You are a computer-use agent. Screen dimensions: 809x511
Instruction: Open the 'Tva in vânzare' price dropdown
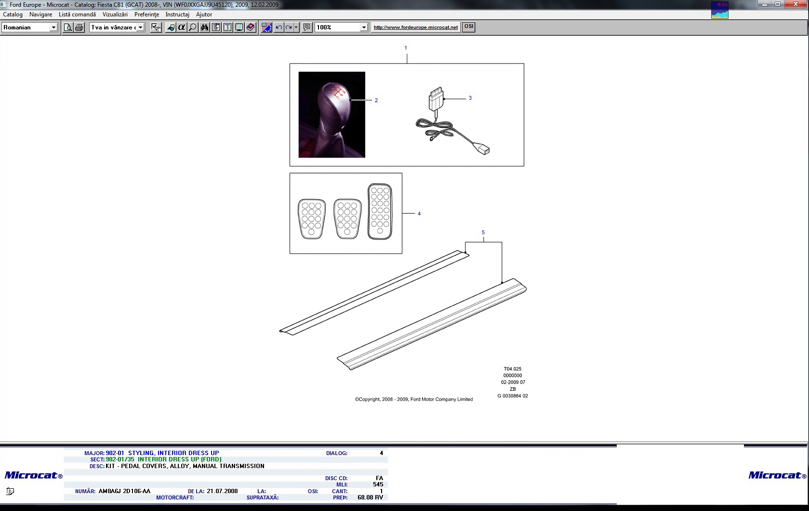[x=140, y=27]
